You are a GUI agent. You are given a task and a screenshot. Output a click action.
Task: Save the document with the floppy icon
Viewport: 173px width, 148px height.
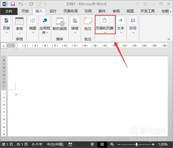[x=13, y=4]
